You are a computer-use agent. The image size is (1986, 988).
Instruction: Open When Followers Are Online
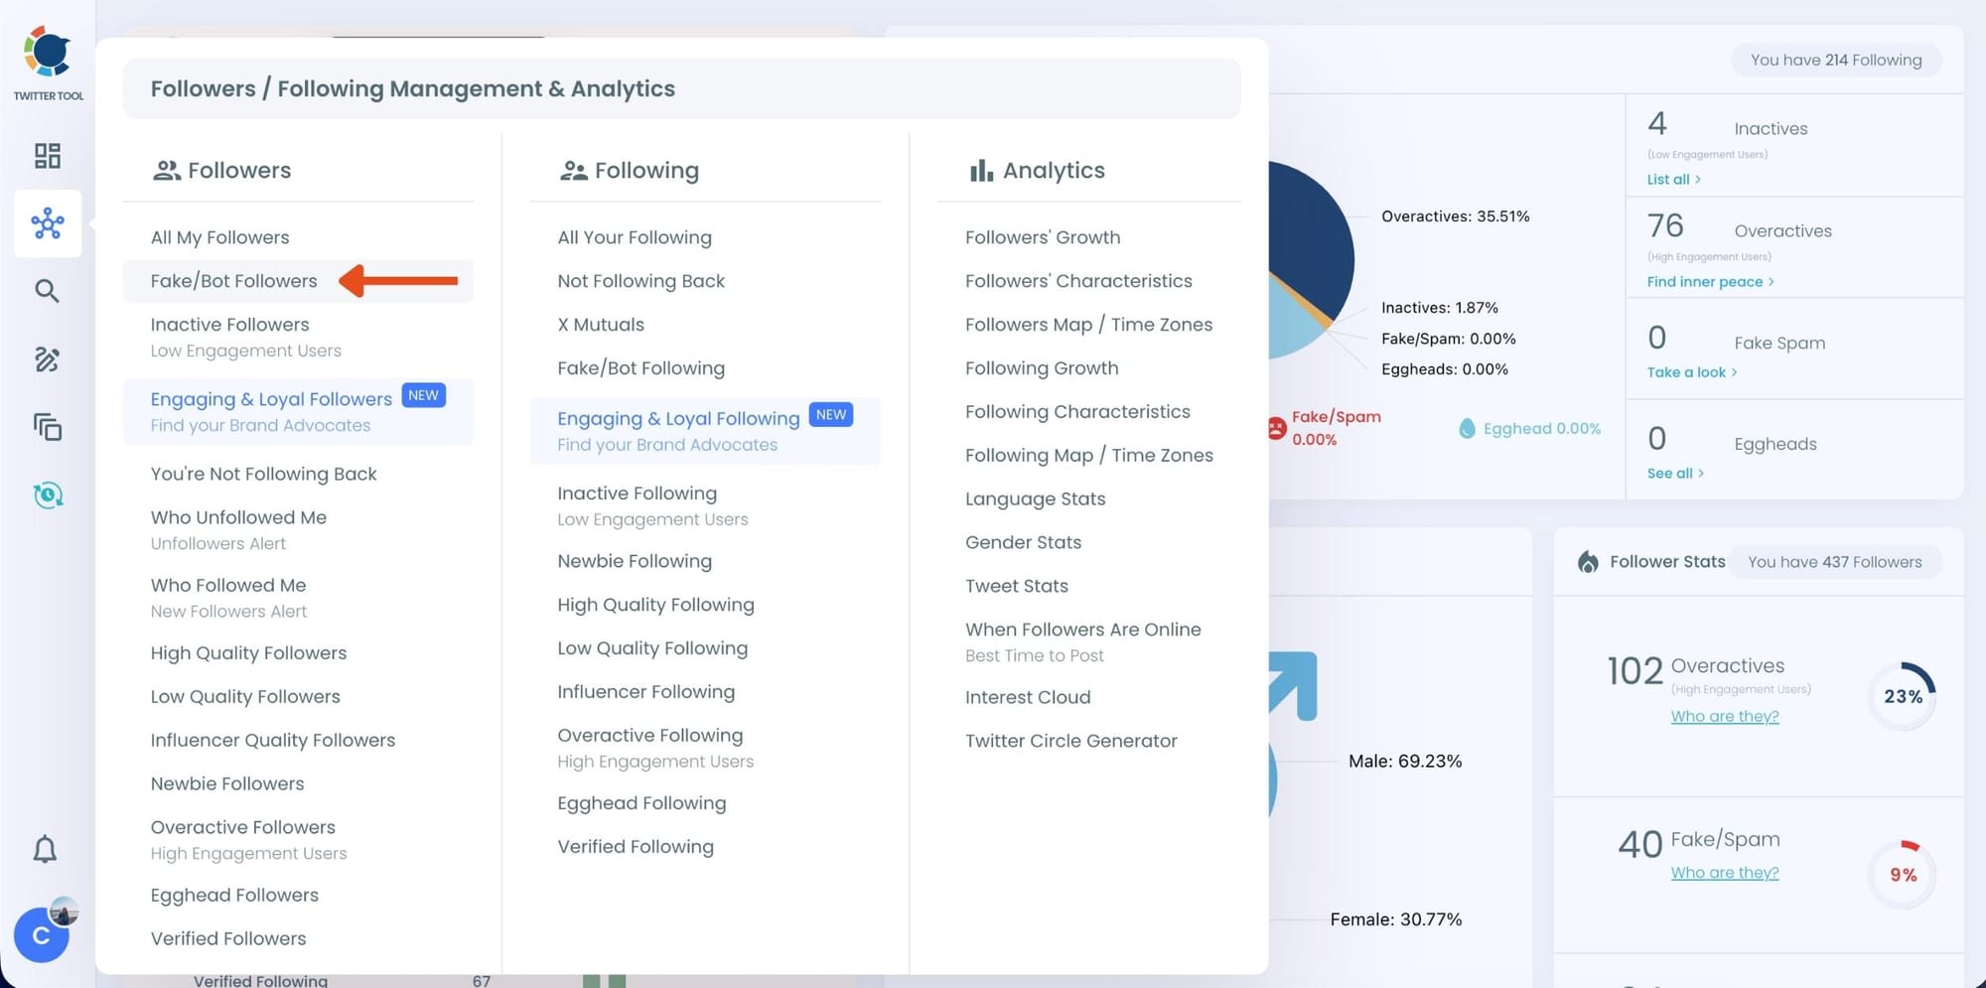click(1083, 630)
